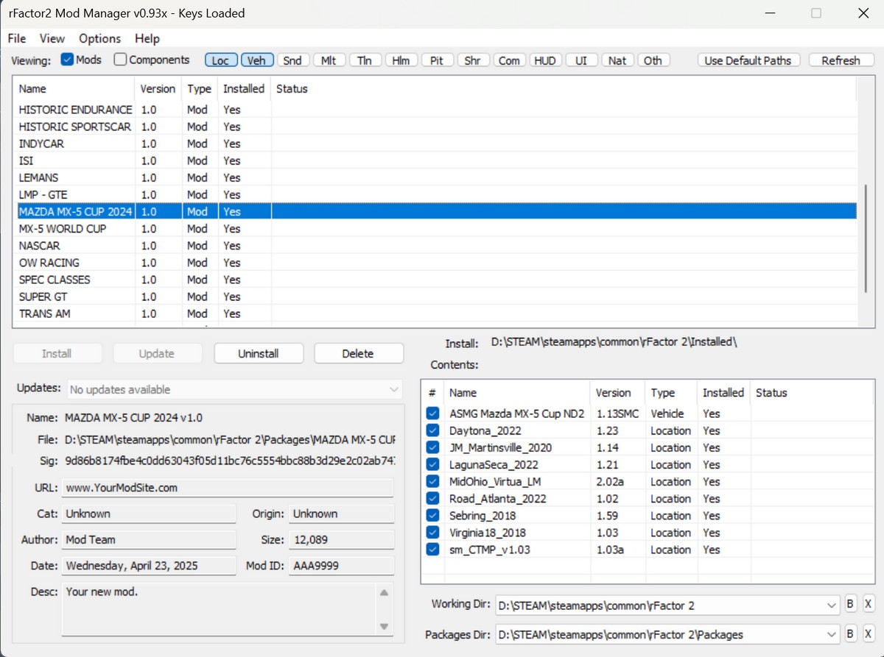
Task: Open the View menu
Action: (52, 38)
